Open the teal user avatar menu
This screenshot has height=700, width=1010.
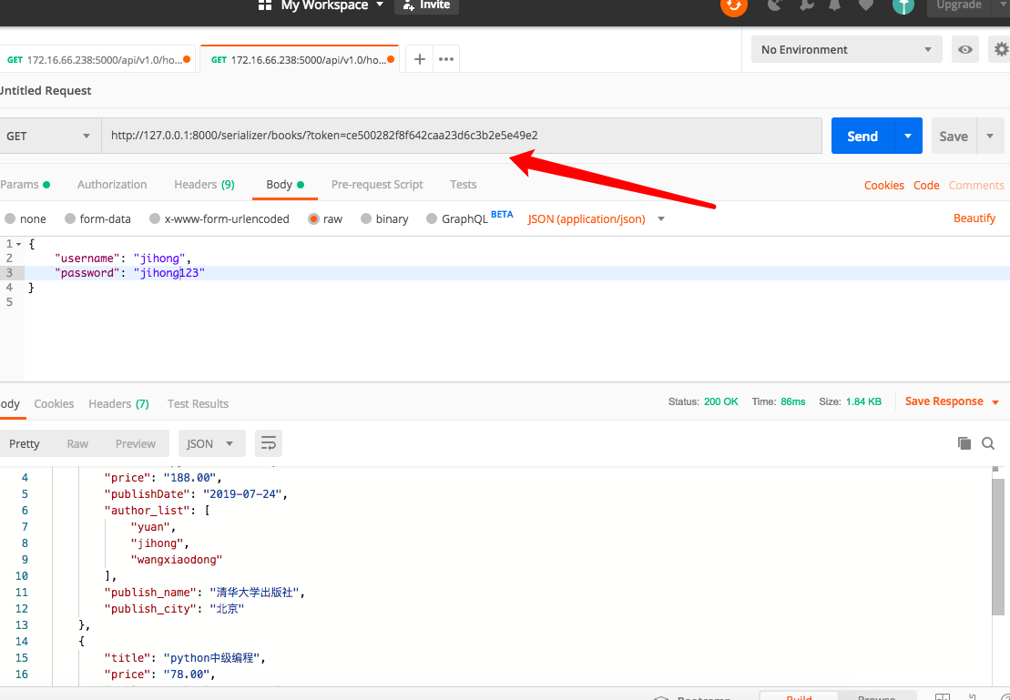[903, 5]
